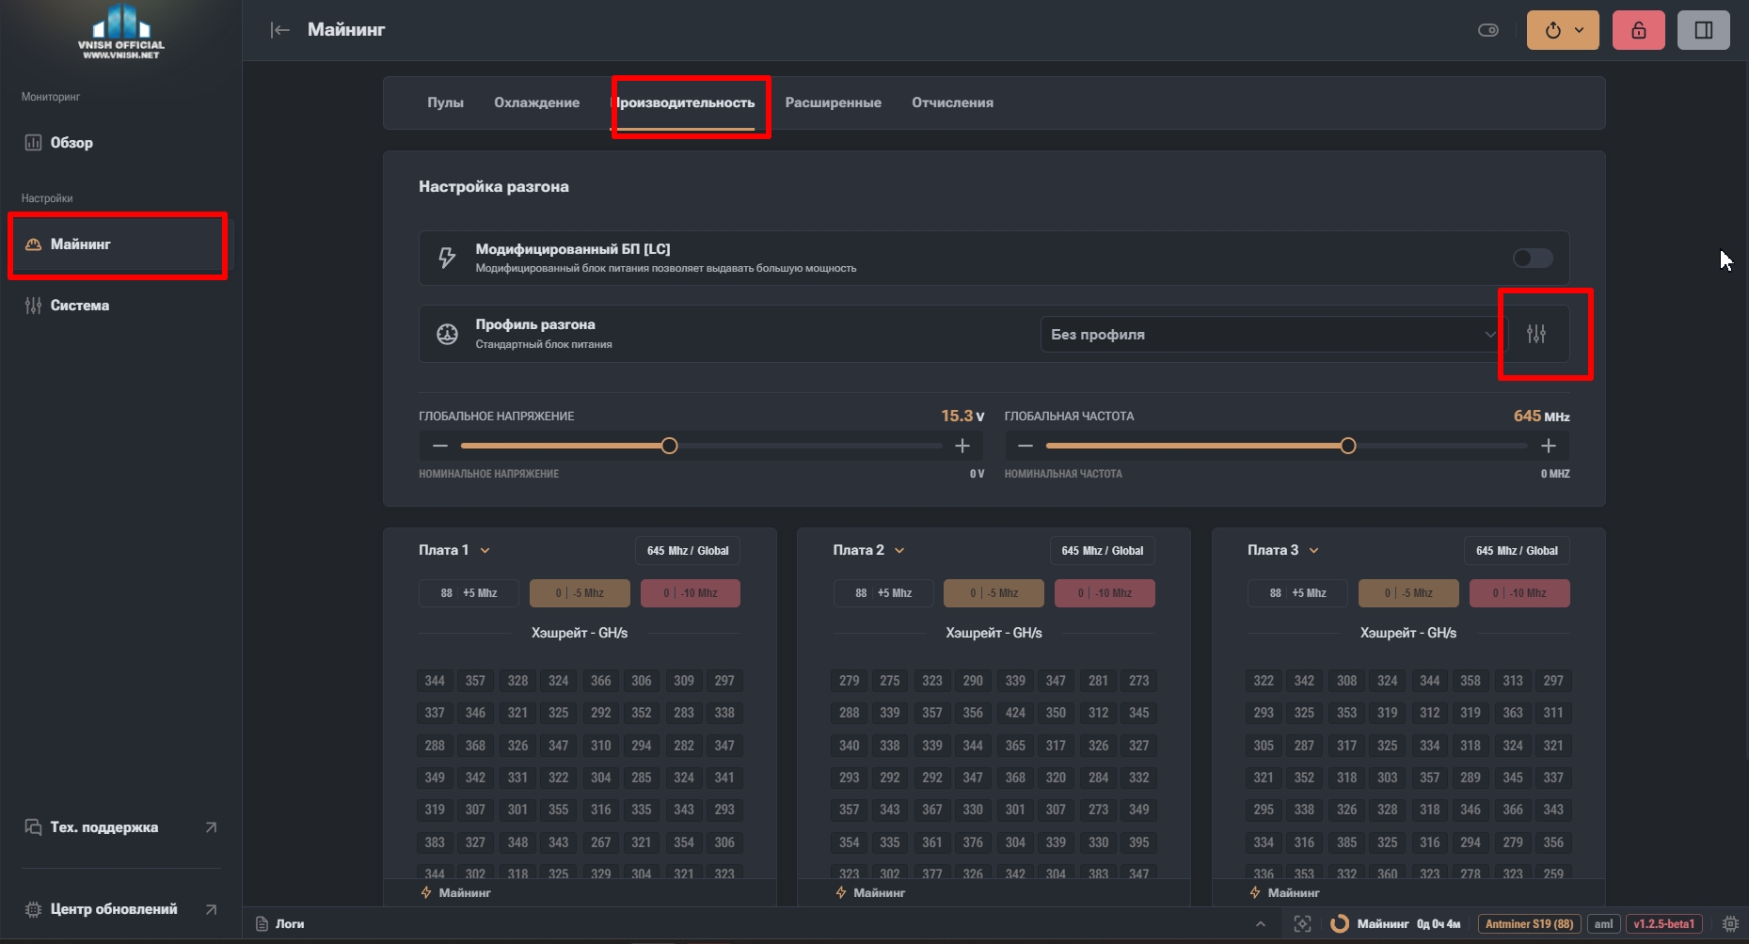Click Плата 3 +5 Mhz button
Viewport: 1749px width, 944px height.
[1297, 593]
